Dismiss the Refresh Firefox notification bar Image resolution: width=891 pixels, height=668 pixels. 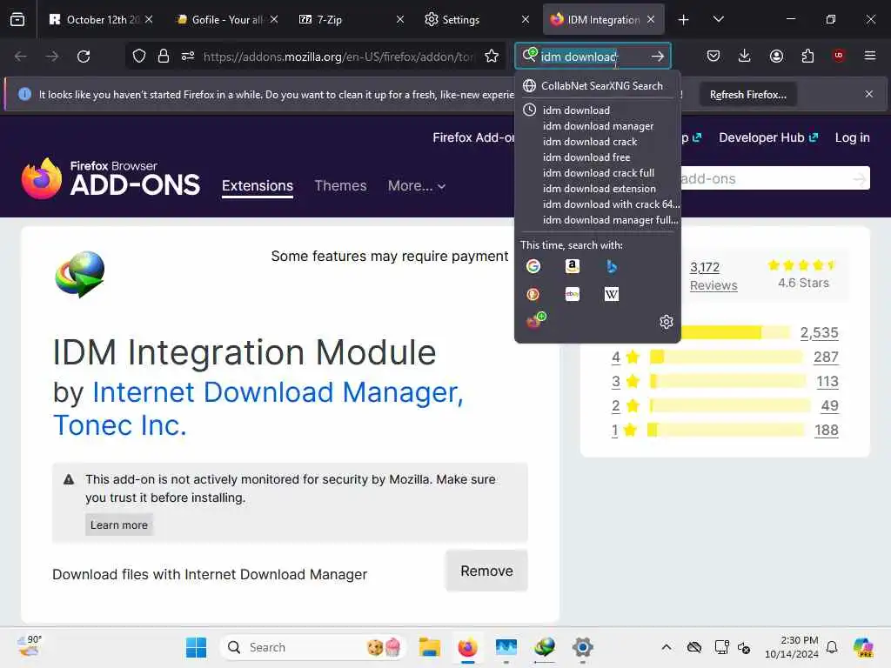tap(869, 94)
